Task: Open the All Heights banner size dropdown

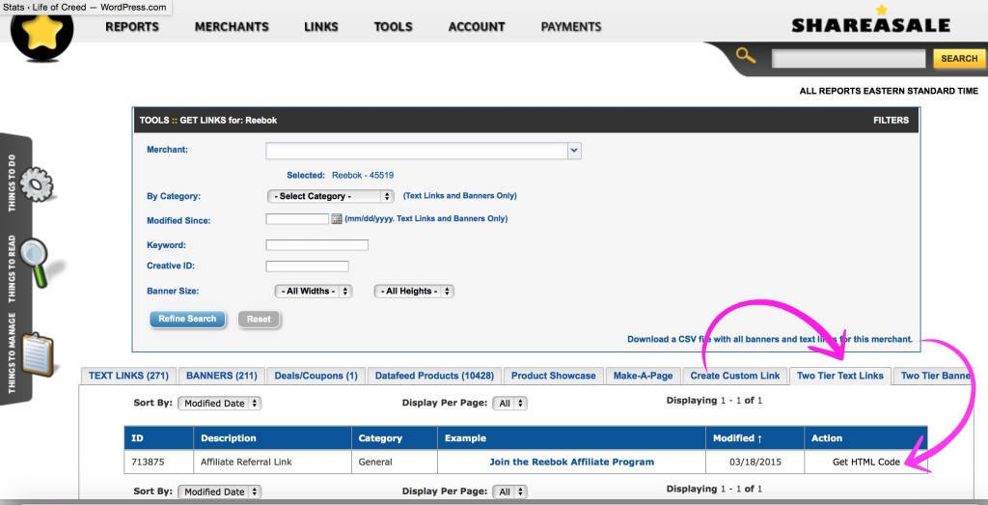Action: [x=414, y=291]
